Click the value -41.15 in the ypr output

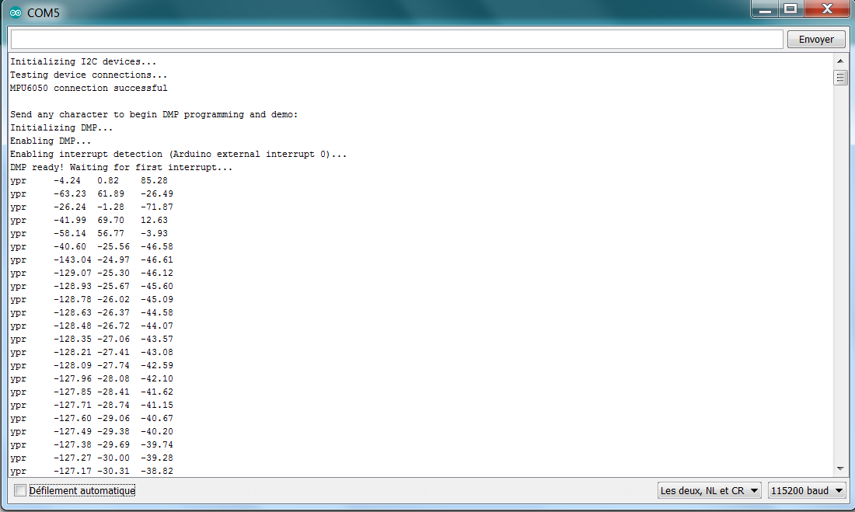157,405
